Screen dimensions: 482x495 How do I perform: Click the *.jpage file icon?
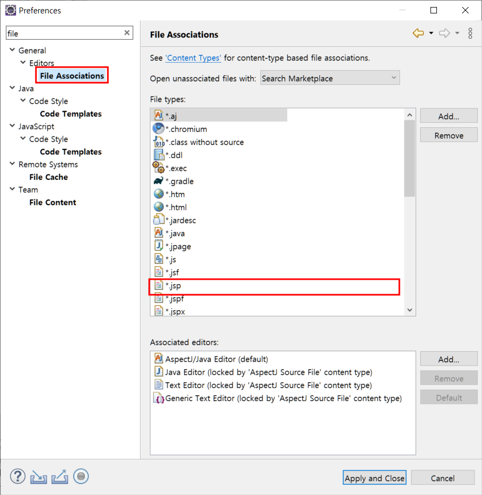159,245
